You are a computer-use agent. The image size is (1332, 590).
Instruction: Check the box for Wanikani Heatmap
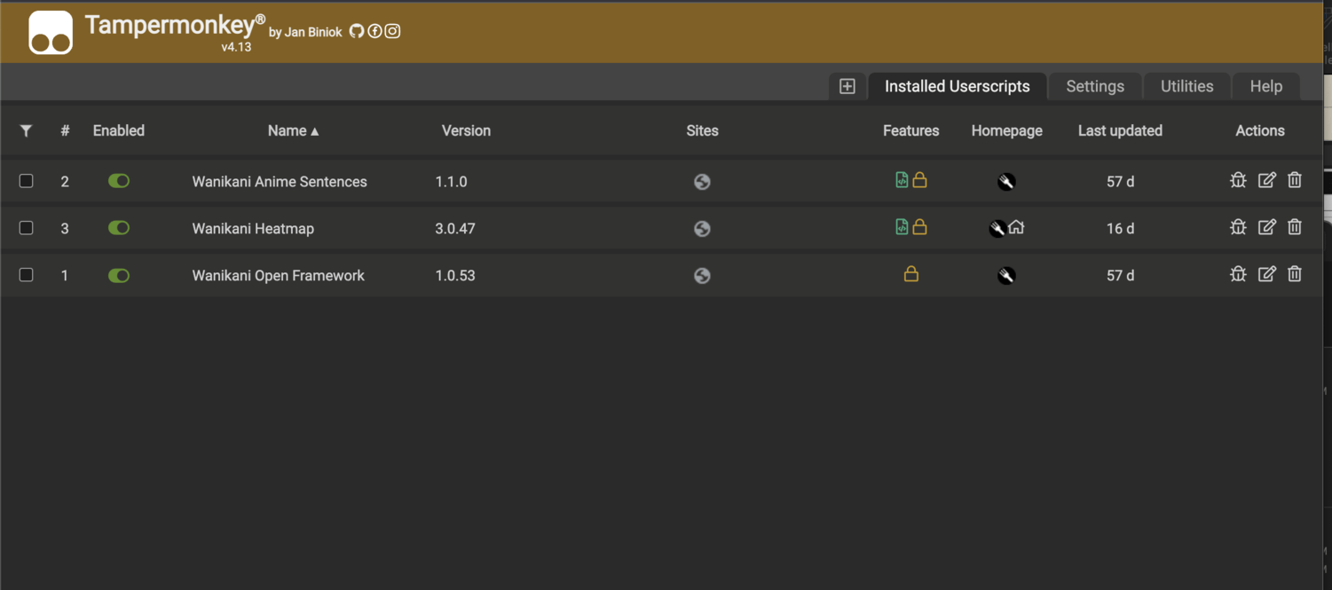coord(27,228)
